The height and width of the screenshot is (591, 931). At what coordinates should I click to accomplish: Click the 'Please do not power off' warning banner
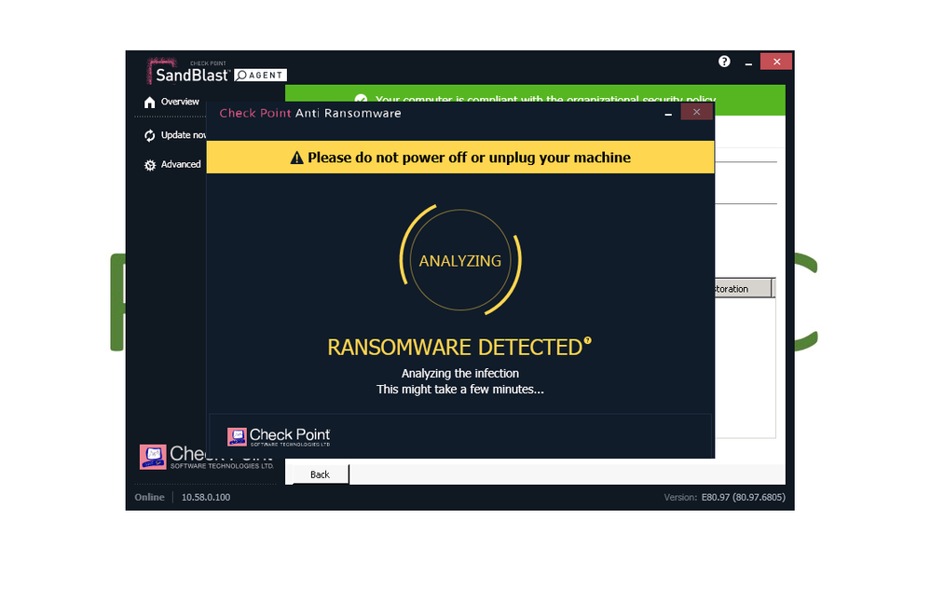coord(460,158)
